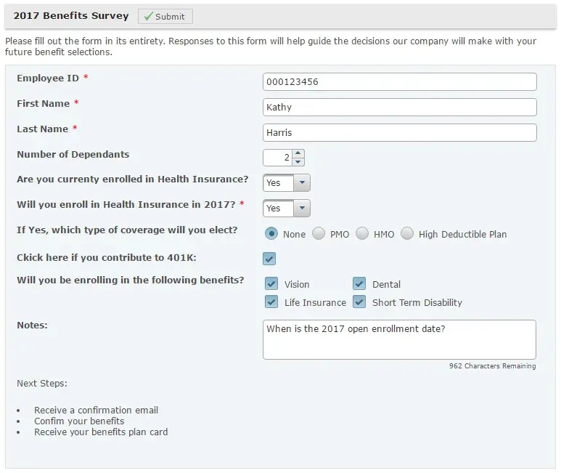The image size is (561, 473).
Task: Select the None coverage radio button
Action: 271,234
